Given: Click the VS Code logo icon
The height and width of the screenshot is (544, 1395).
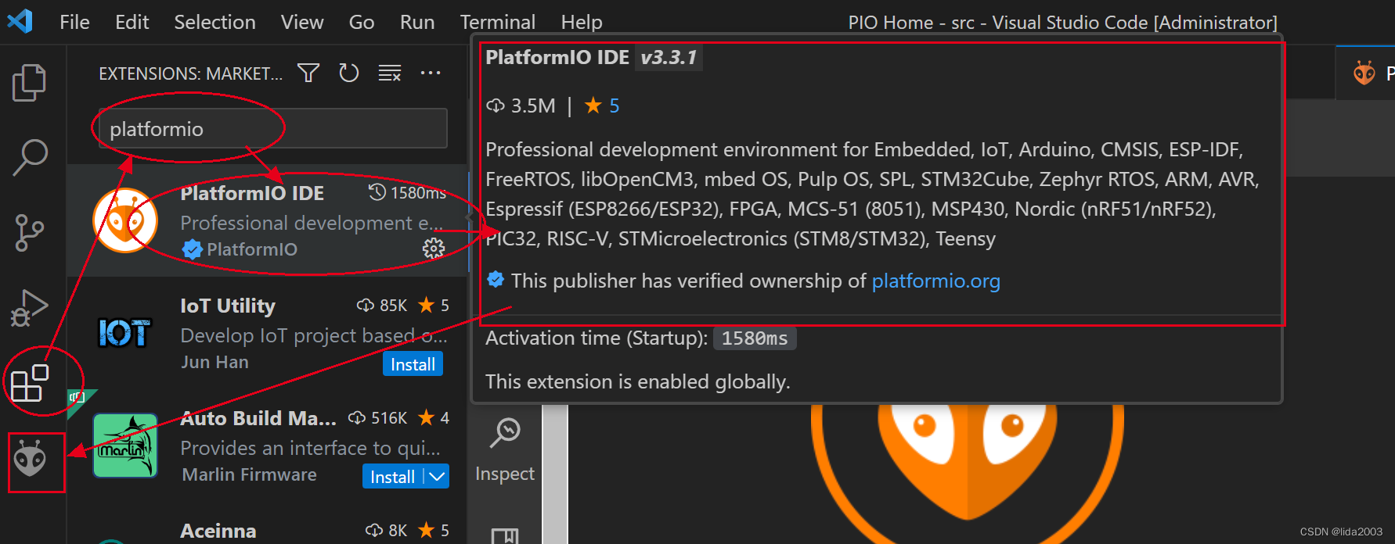Looking at the screenshot, I should coord(20,20).
